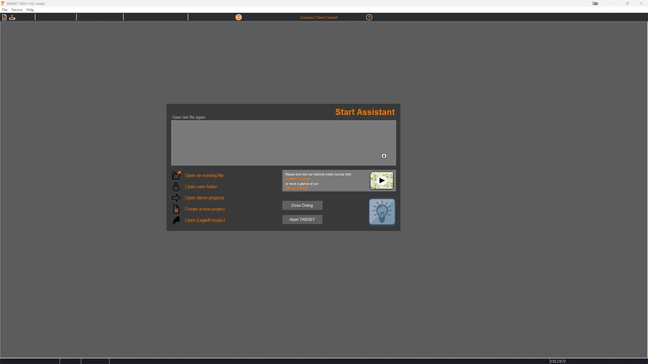Click the version number in status bar
The height and width of the screenshot is (364, 648).
click(558, 361)
